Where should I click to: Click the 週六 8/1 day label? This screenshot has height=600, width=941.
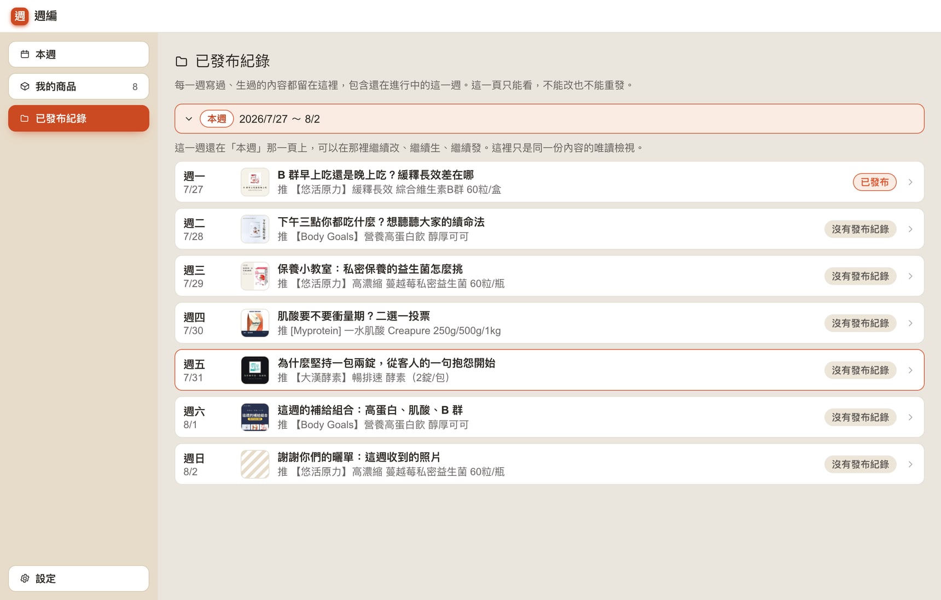[194, 417]
